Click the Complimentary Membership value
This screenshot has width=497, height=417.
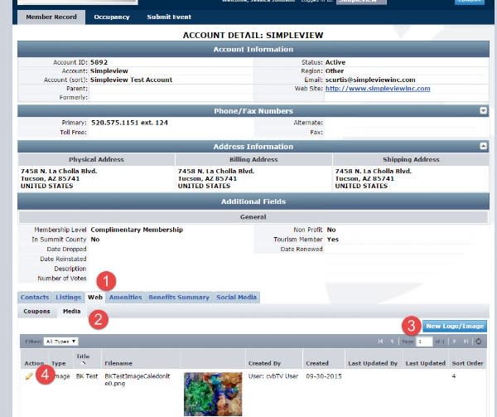[137, 230]
